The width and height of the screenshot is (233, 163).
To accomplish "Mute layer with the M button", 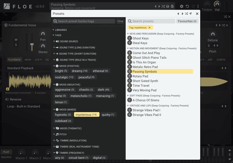I will tap(16, 40).
